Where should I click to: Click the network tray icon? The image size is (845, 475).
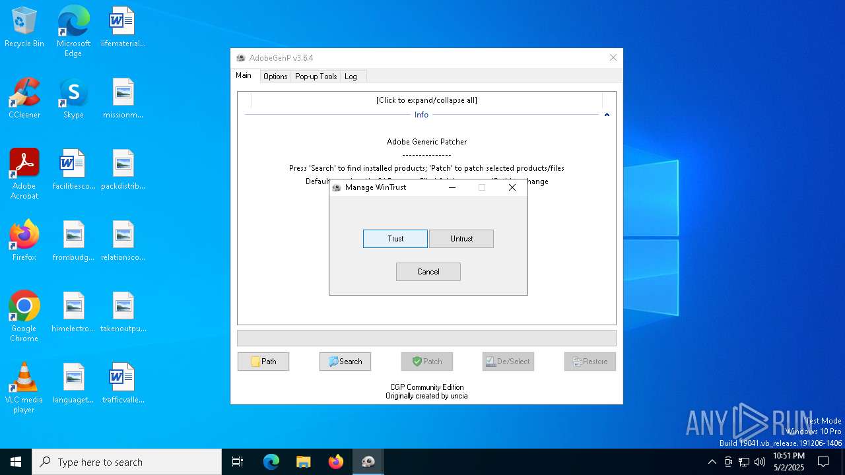coord(744,462)
